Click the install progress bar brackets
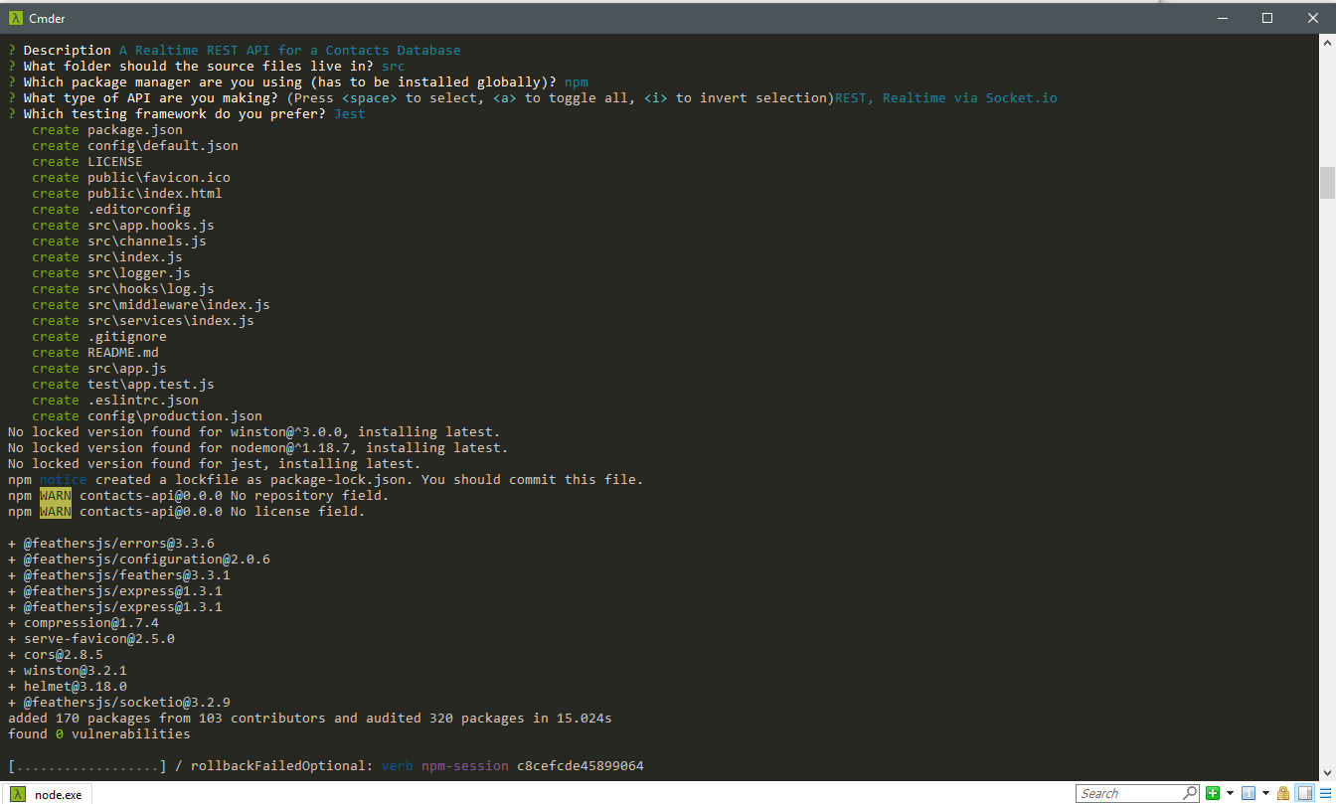 click(x=87, y=766)
